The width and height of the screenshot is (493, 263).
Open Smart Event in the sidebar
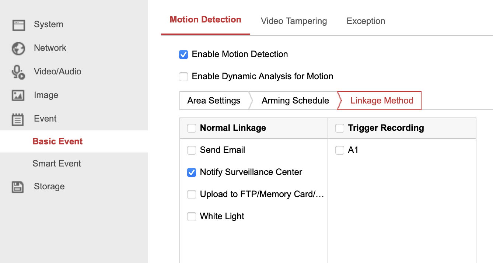pos(57,164)
